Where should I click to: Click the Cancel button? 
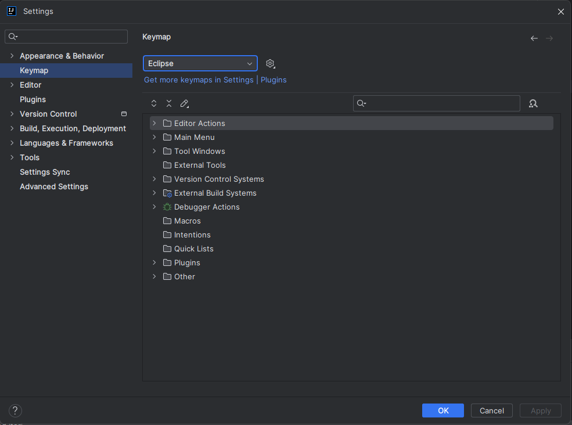tap(492, 410)
